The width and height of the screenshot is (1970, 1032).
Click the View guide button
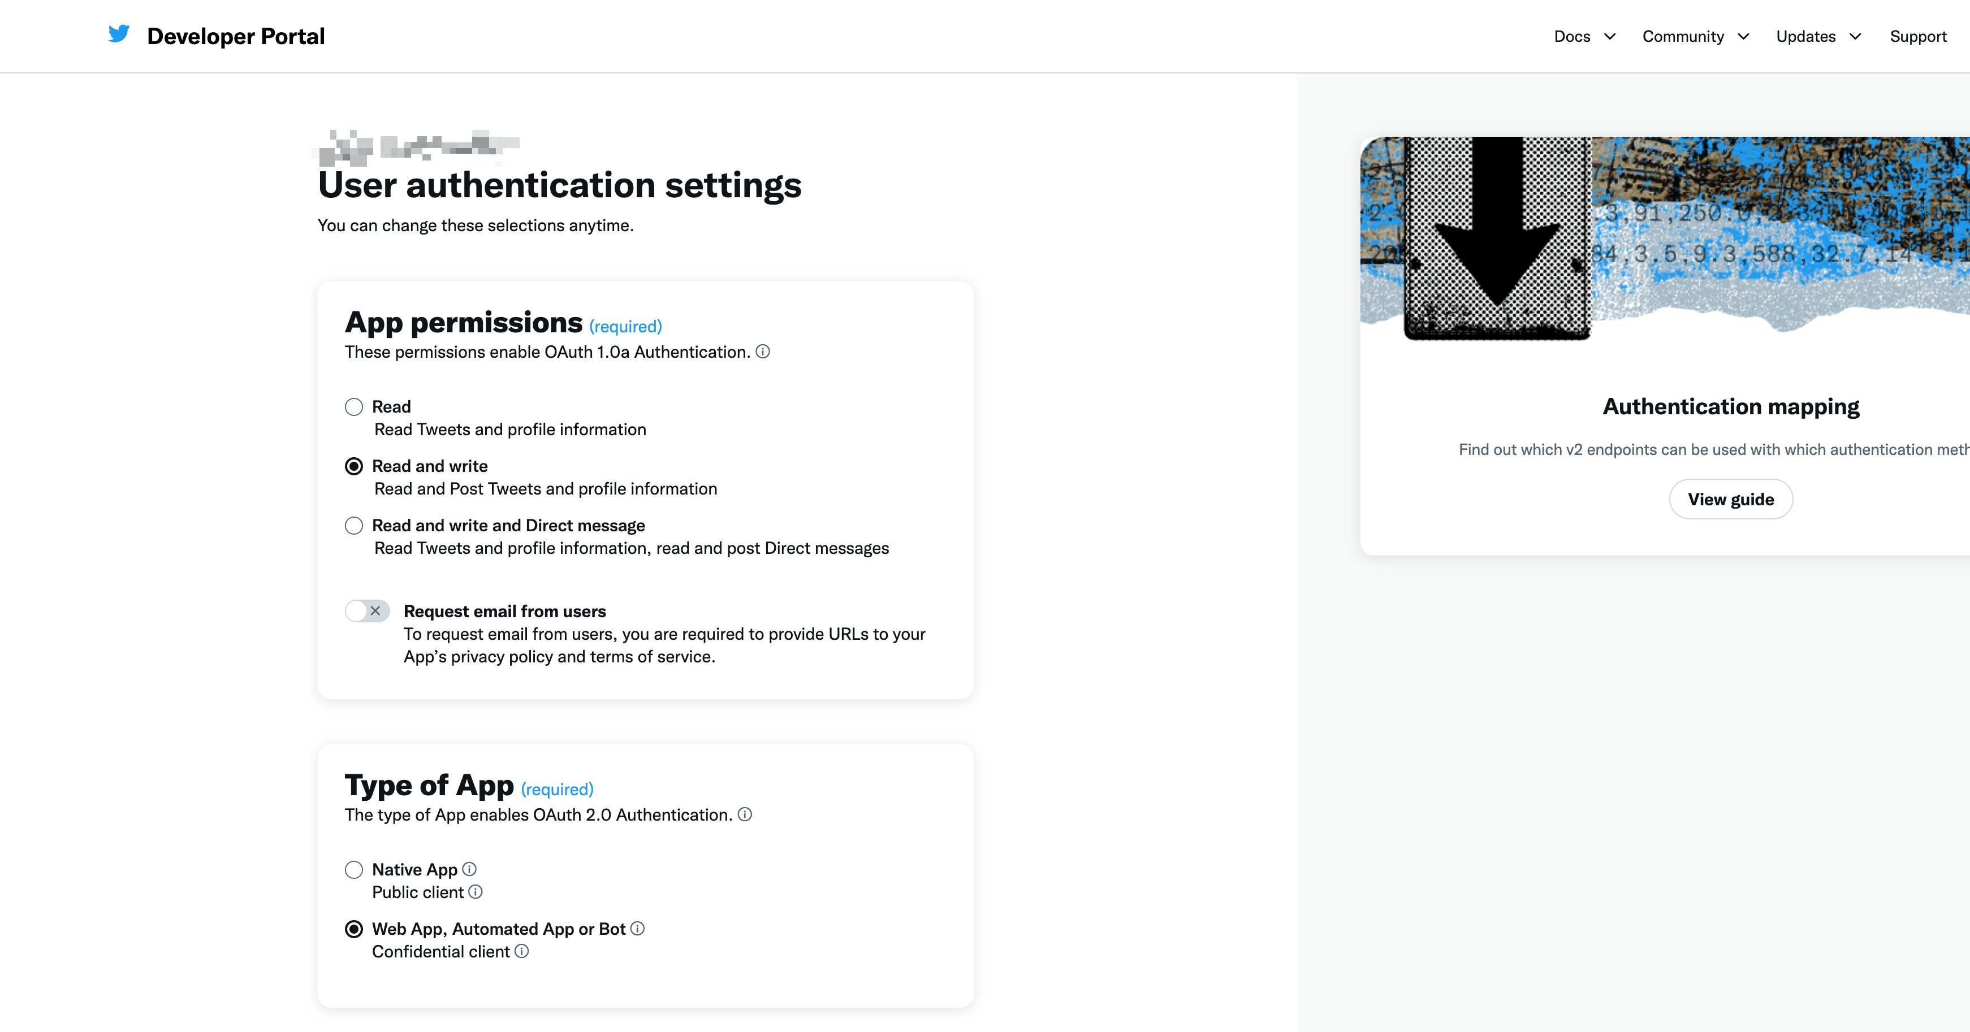point(1730,499)
